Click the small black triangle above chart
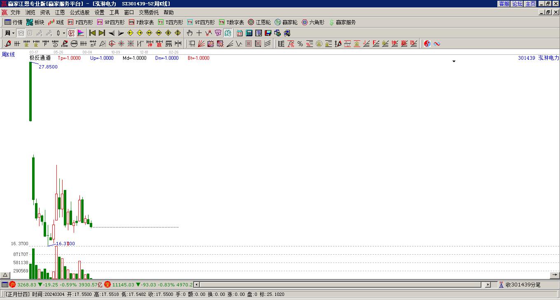This screenshot has width=560, height=300. 454,61
